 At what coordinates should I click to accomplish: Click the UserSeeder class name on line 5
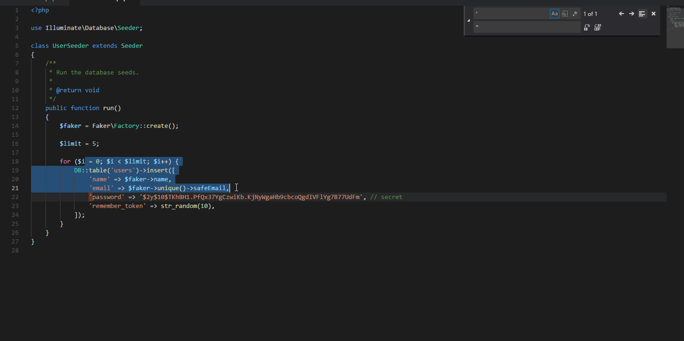pos(70,45)
